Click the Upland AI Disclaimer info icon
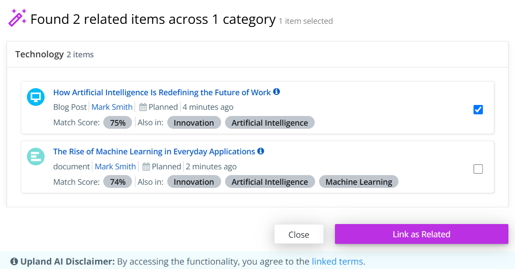 [14, 262]
